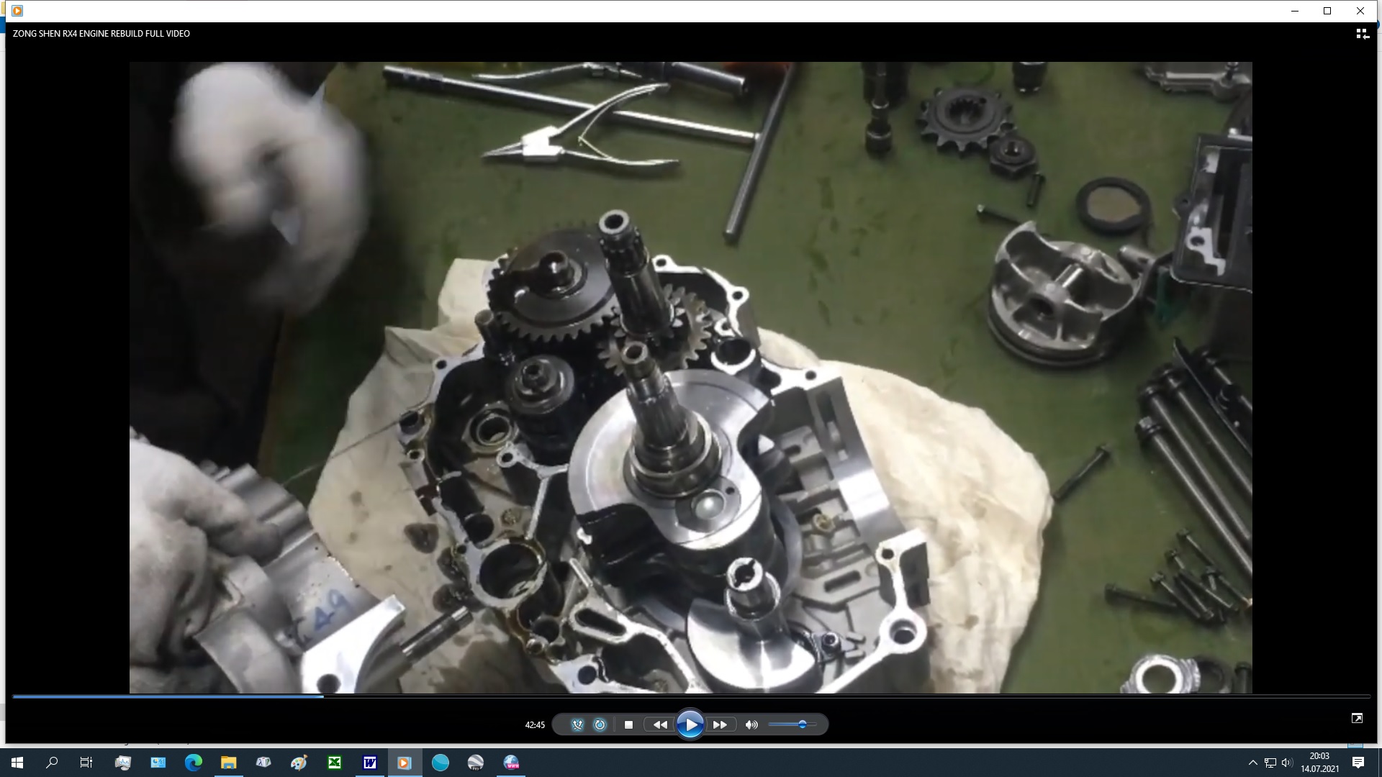This screenshot has height=777, width=1382.
Task: Switch to Library view icon
Action: tap(1362, 34)
